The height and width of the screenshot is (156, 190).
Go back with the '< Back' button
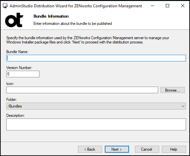point(90,149)
